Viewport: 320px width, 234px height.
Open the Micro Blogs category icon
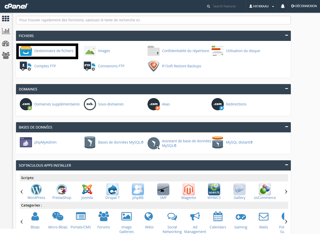(x=58, y=216)
